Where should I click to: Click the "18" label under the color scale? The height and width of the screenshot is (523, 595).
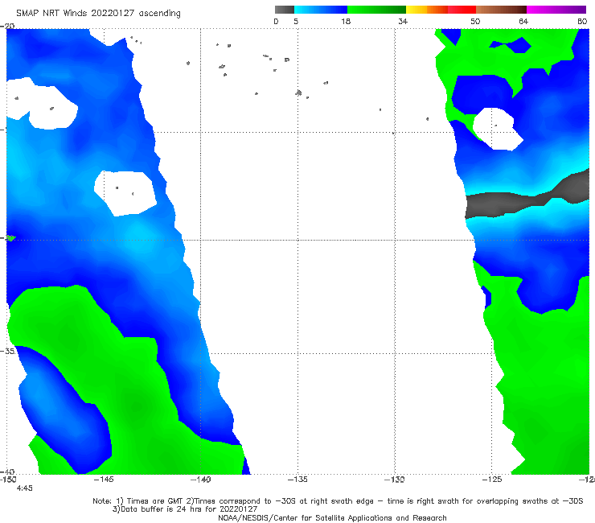tap(346, 21)
